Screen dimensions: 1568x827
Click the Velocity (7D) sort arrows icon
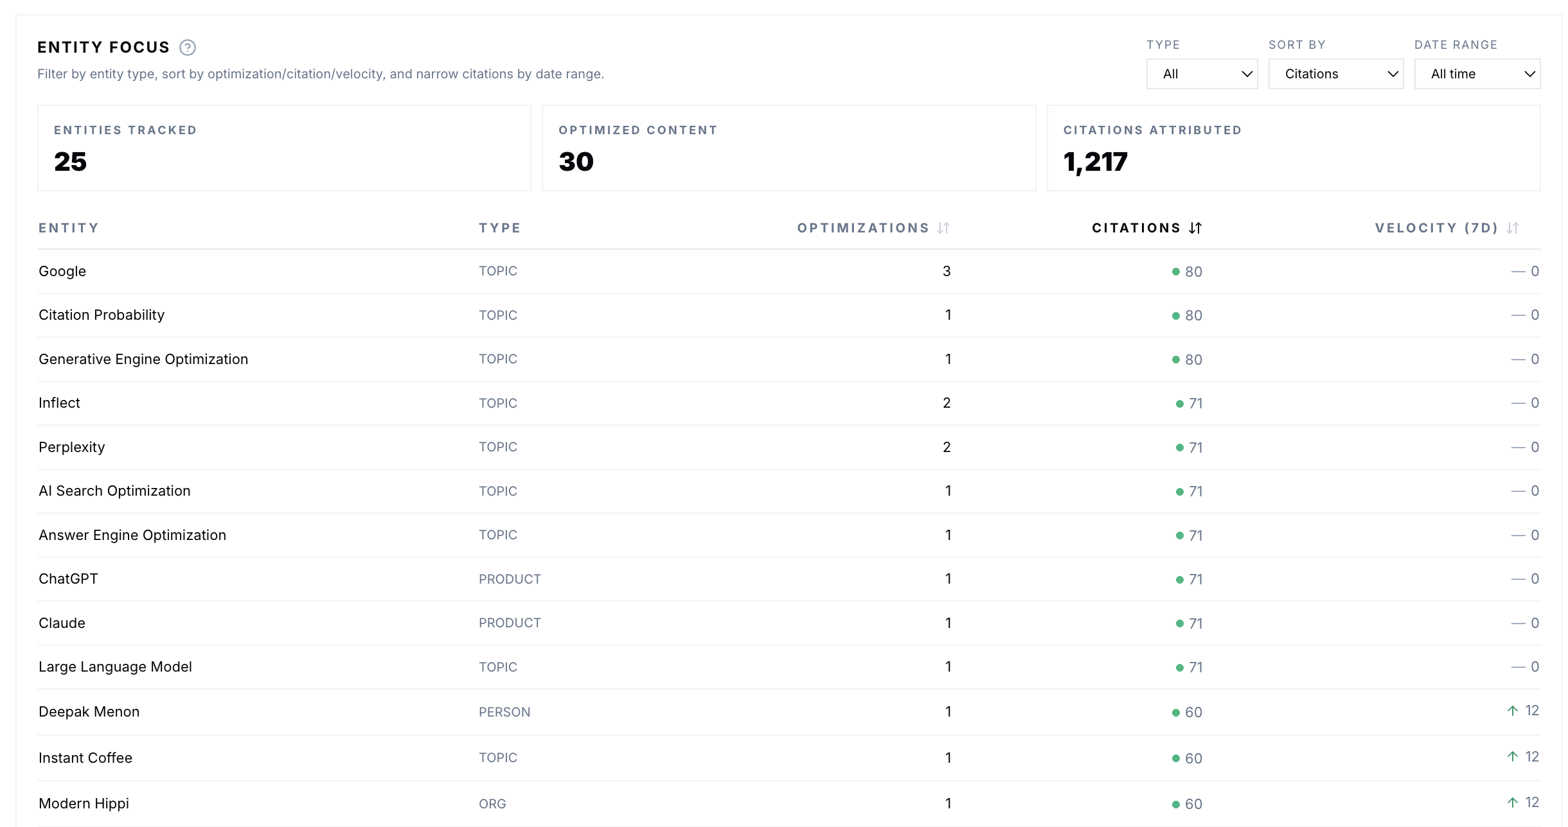coord(1513,228)
